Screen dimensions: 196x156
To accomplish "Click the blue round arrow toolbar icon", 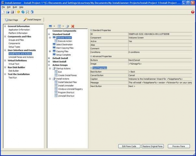I will (23, 12).
